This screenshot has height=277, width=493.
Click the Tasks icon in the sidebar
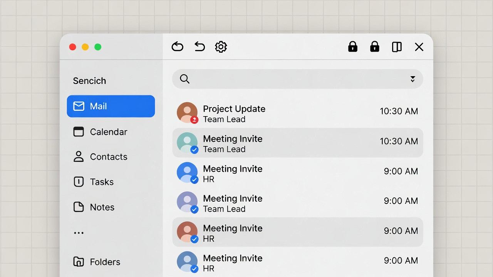79,182
